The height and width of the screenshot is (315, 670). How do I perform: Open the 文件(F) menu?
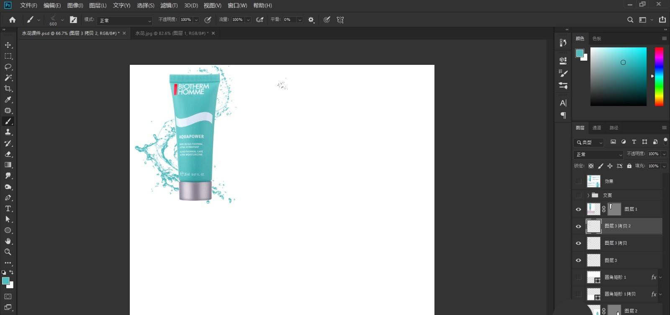click(28, 5)
